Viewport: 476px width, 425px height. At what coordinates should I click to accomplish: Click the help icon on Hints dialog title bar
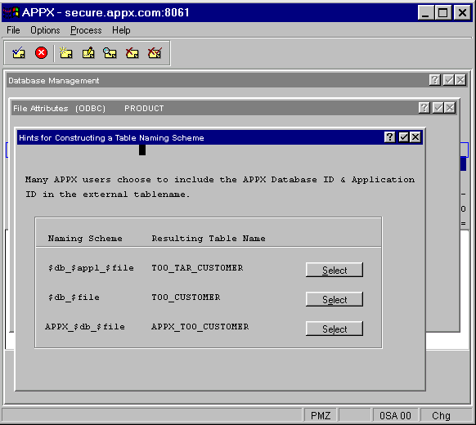tap(390, 137)
